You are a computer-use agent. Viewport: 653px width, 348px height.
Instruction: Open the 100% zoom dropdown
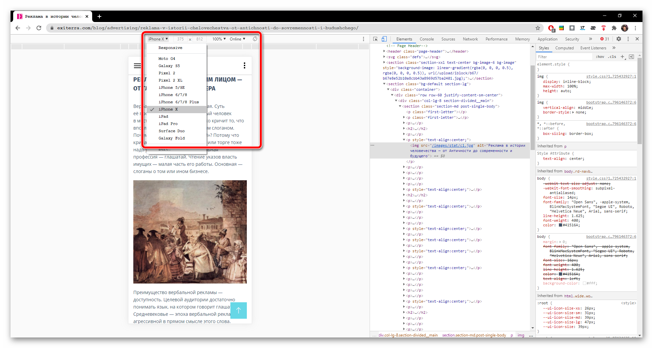pos(219,39)
